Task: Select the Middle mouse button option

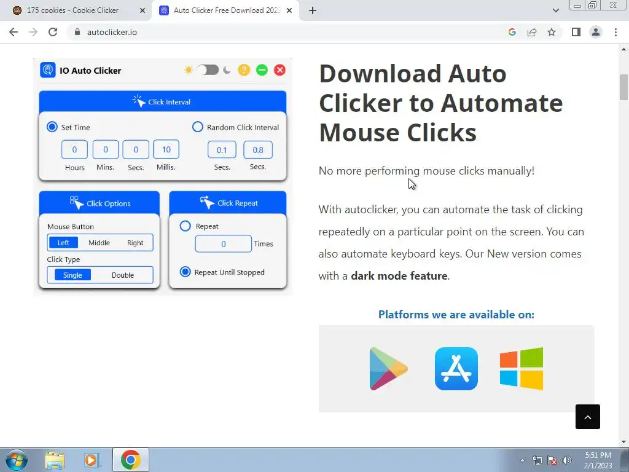Action: [99, 243]
